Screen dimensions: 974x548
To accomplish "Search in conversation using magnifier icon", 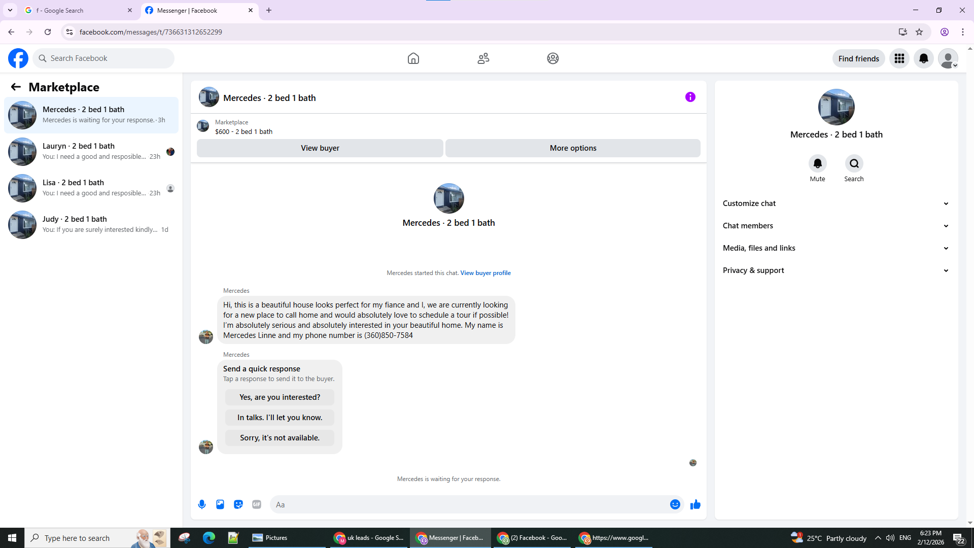I will (854, 163).
